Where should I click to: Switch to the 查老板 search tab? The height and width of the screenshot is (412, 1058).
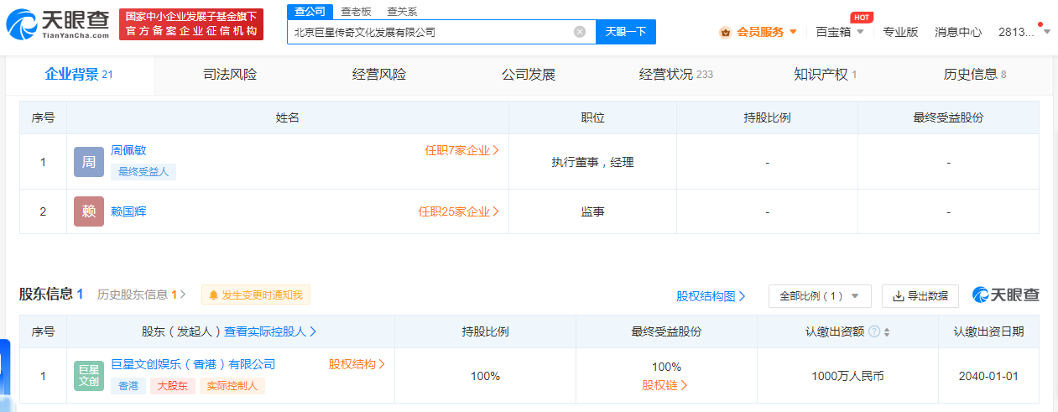pos(356,11)
